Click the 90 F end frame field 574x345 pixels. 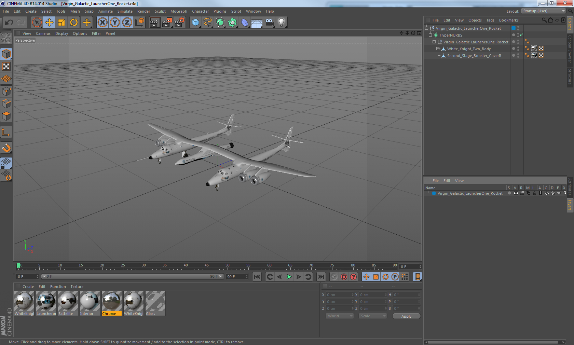(237, 277)
